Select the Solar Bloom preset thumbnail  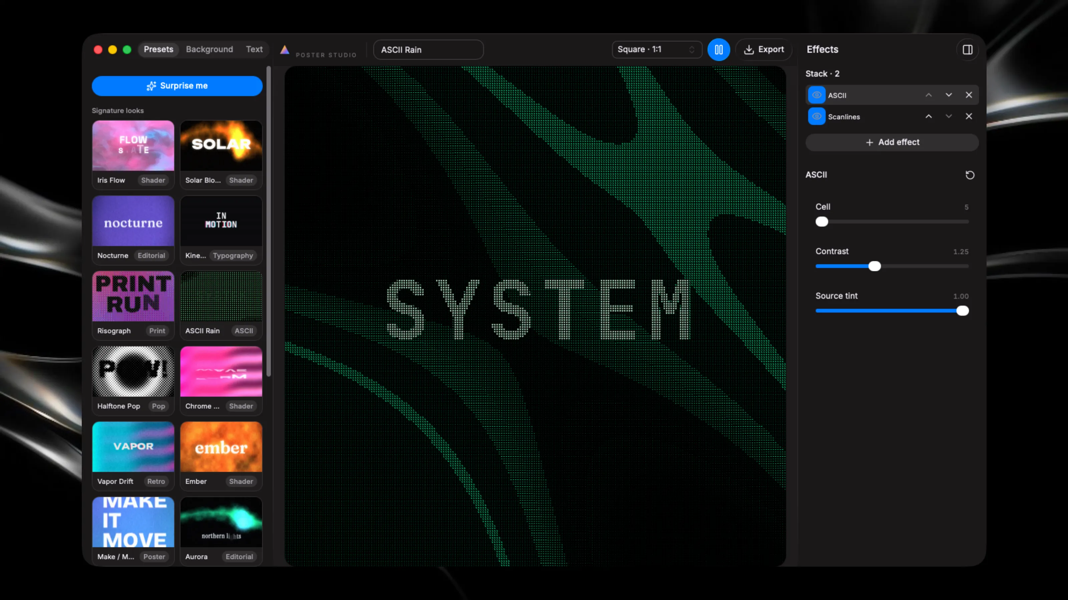coord(221,146)
